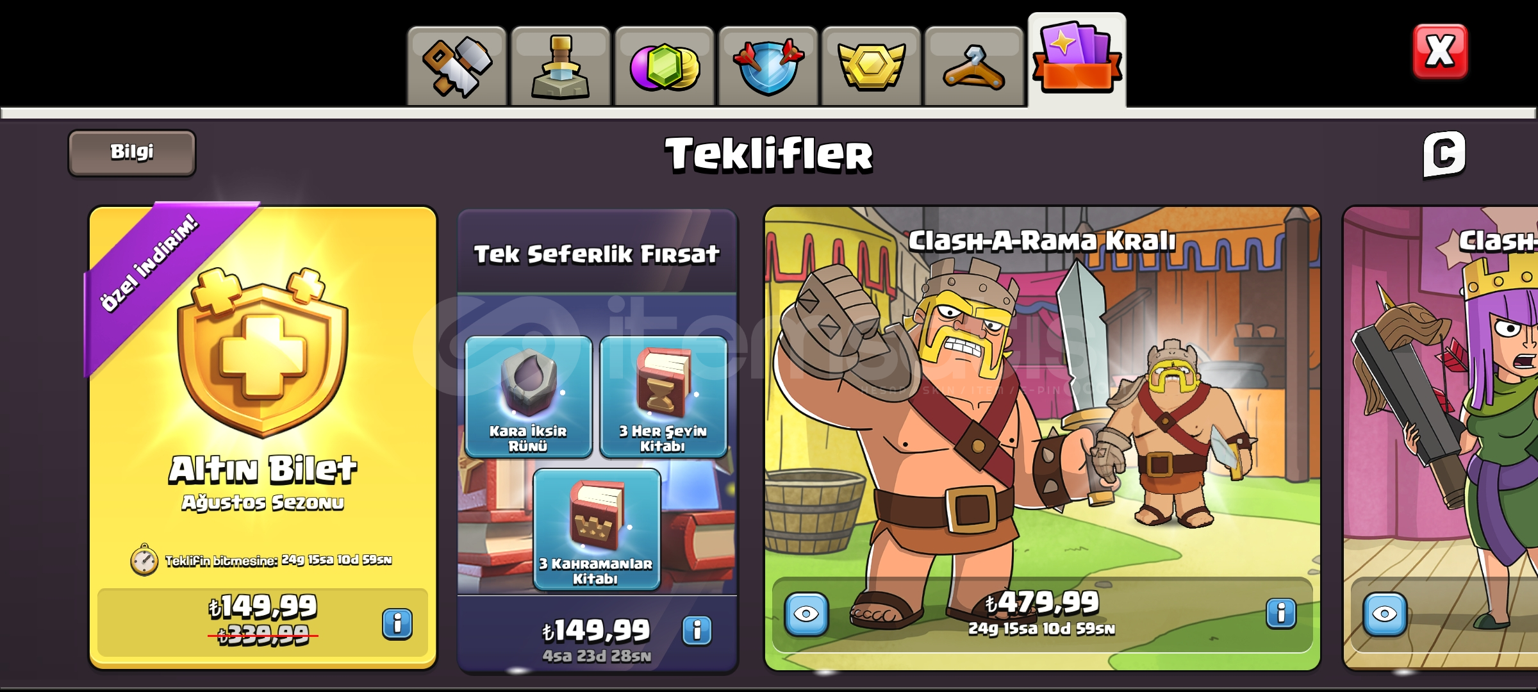The height and width of the screenshot is (692, 1538).
Task: Select the purple cards offers tab
Action: tap(1077, 60)
